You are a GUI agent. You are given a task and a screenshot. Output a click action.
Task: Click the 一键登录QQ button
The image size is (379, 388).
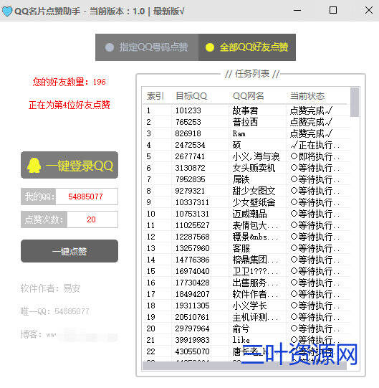click(x=69, y=165)
